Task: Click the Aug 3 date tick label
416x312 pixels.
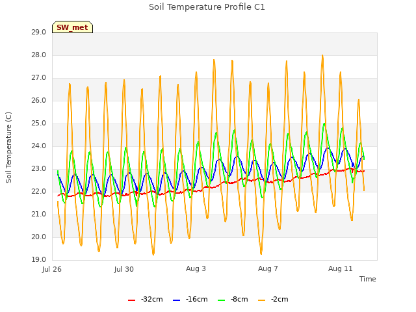Action: point(196,268)
